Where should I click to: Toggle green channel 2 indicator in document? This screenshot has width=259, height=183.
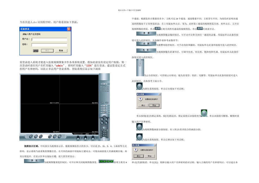(105, 161)
